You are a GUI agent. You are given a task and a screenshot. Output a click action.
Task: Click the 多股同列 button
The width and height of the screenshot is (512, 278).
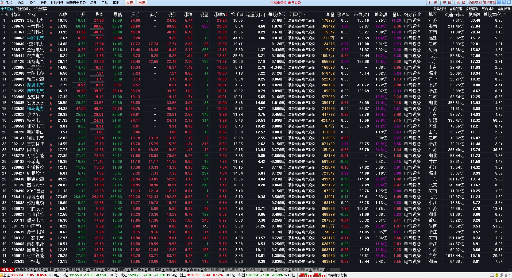coord(472,9)
